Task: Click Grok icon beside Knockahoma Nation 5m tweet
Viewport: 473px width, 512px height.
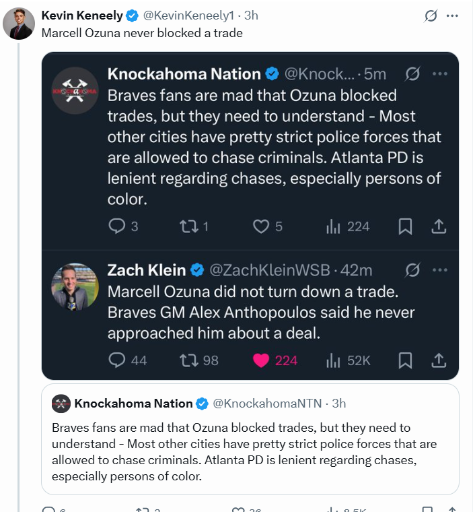Action: point(412,74)
